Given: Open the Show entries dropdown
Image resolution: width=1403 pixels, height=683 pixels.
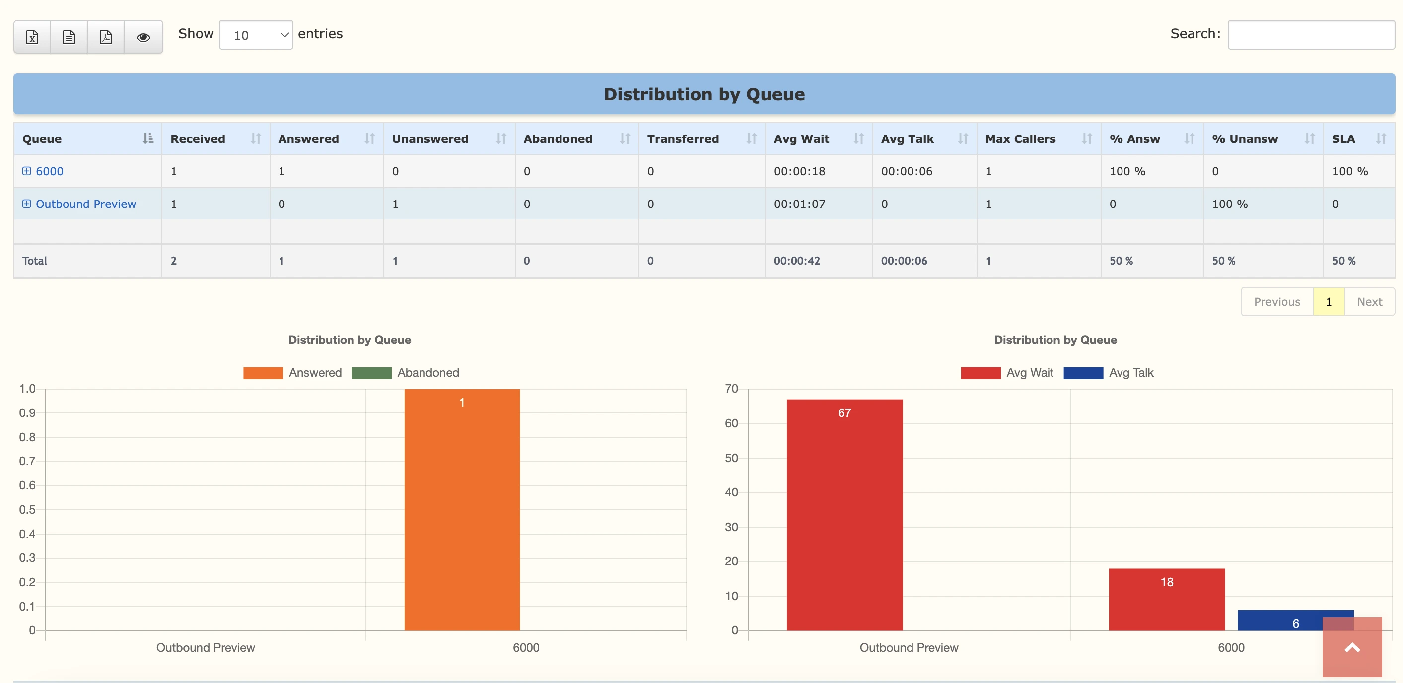Looking at the screenshot, I should [256, 34].
